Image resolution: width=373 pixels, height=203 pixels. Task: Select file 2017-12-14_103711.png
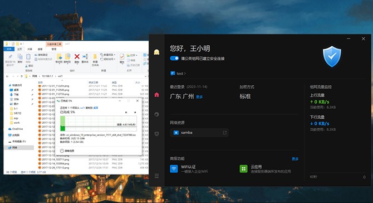point(56,159)
